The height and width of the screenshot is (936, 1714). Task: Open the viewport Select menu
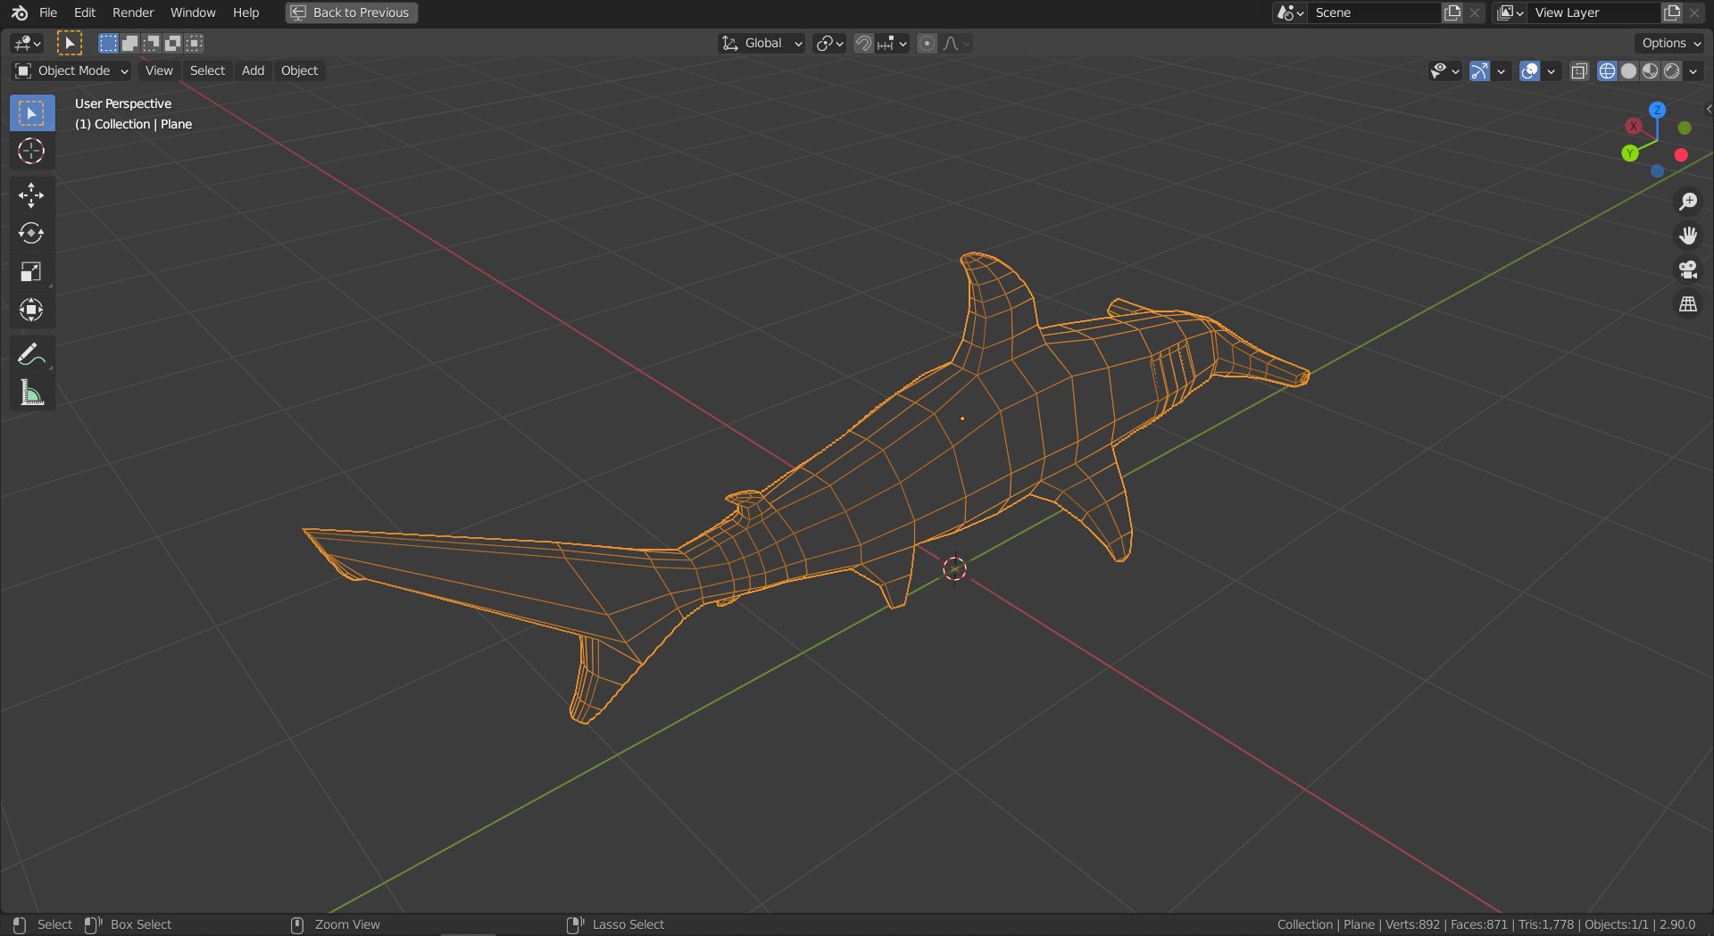pyautogui.click(x=207, y=70)
